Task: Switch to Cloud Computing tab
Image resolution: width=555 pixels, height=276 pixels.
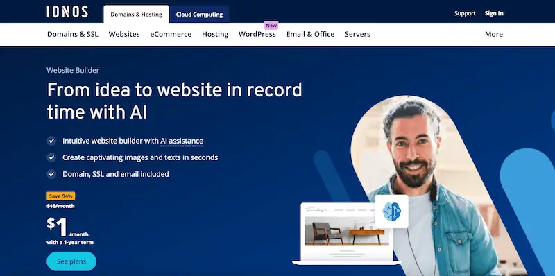Action: (x=199, y=15)
